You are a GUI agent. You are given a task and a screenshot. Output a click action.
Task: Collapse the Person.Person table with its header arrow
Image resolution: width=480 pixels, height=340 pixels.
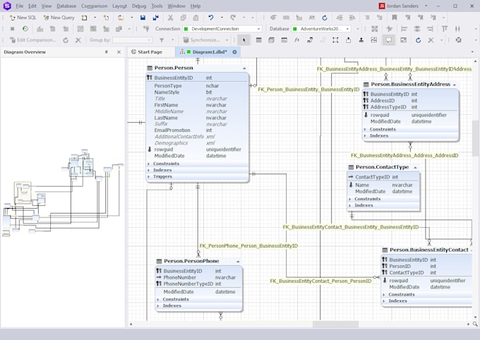pos(244,68)
